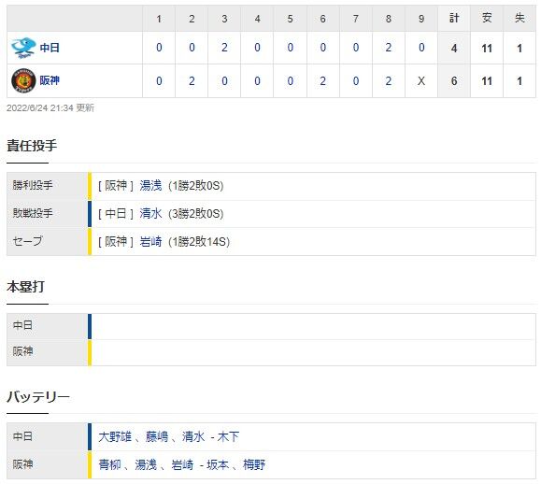Viewport: 541px width, 484px height.
Task: Open the 阪神 team link in scoreboard
Action: pyautogui.click(x=50, y=80)
